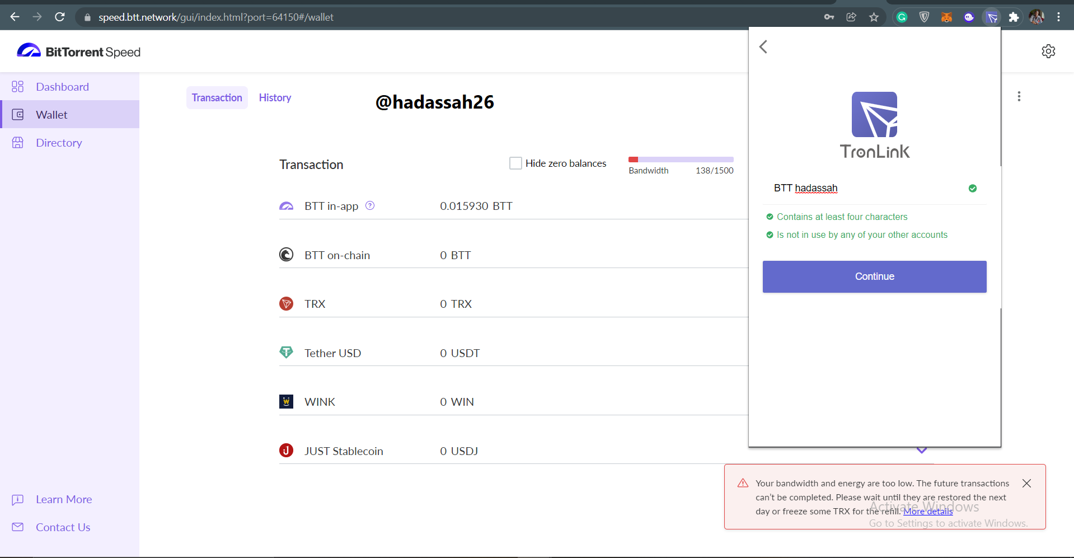This screenshot has height=558, width=1074.
Task: Click the browser forward arrow
Action: [x=37, y=17]
